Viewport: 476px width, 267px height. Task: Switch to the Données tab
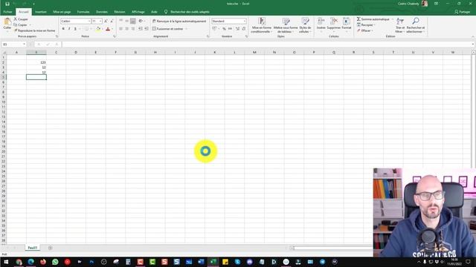102,12
